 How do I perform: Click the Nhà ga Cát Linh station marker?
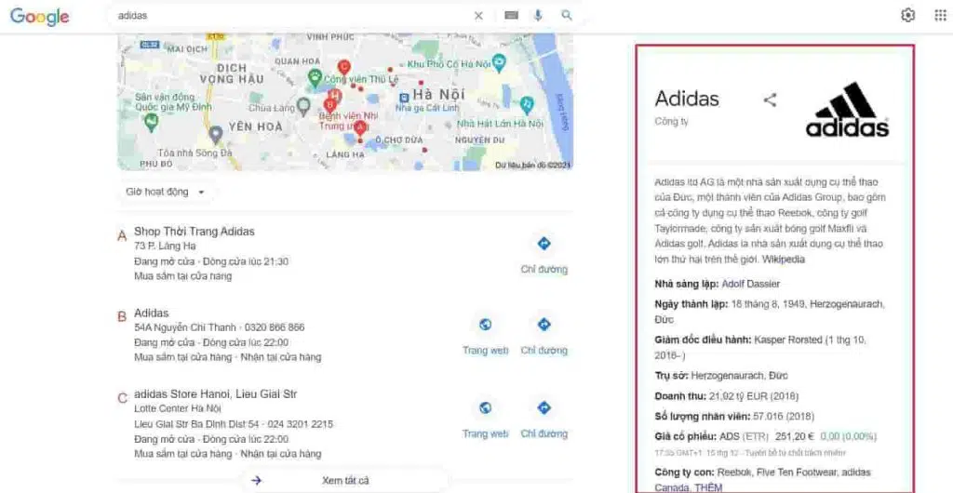[x=404, y=97]
